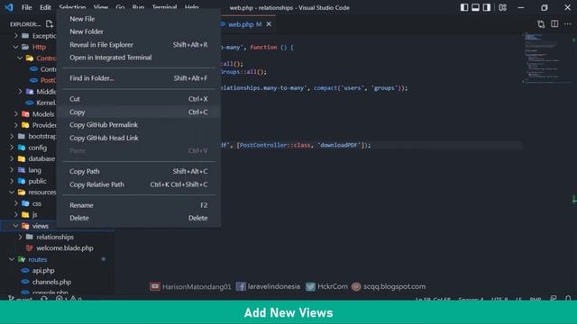Select Copy GitHub Permalink

(x=139, y=125)
